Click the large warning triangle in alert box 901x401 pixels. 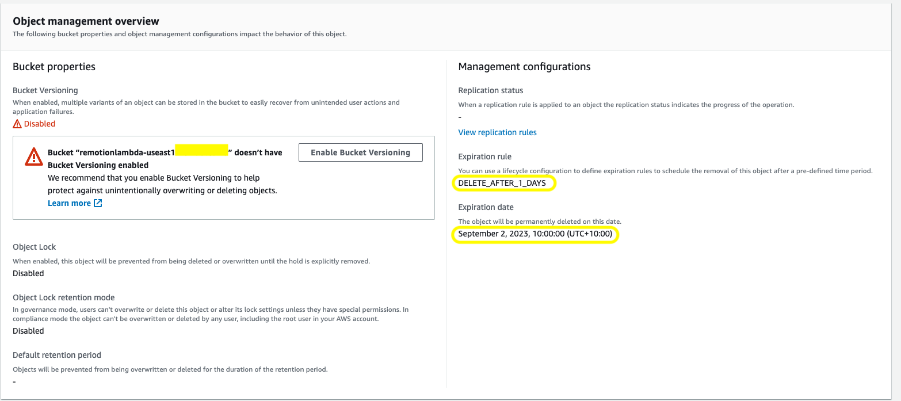[x=33, y=156]
